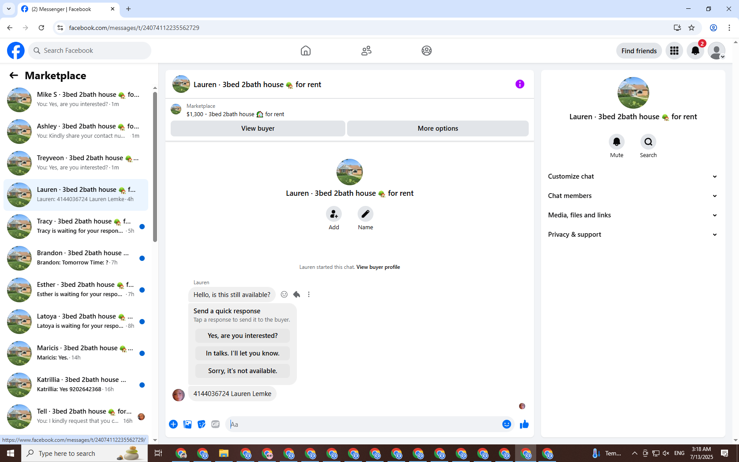Reload the page

pyautogui.click(x=41, y=28)
